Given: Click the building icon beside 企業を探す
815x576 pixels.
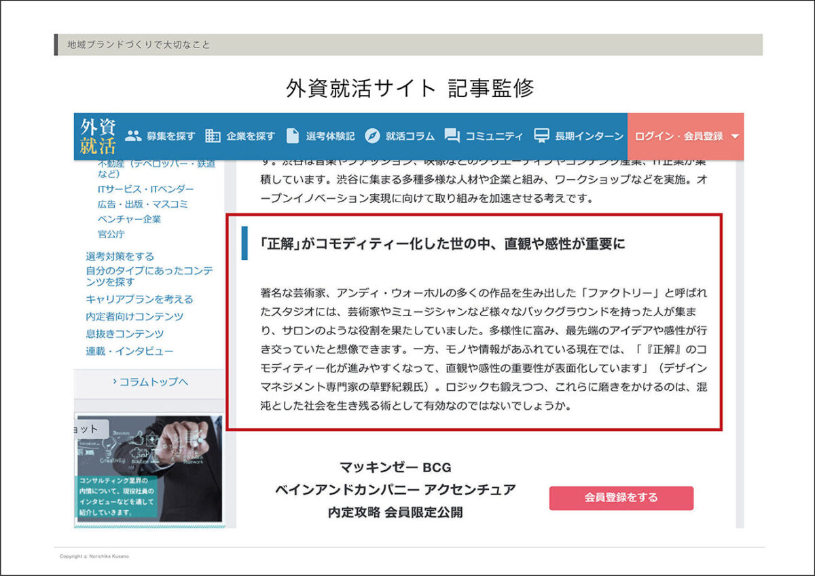Looking at the screenshot, I should (213, 136).
